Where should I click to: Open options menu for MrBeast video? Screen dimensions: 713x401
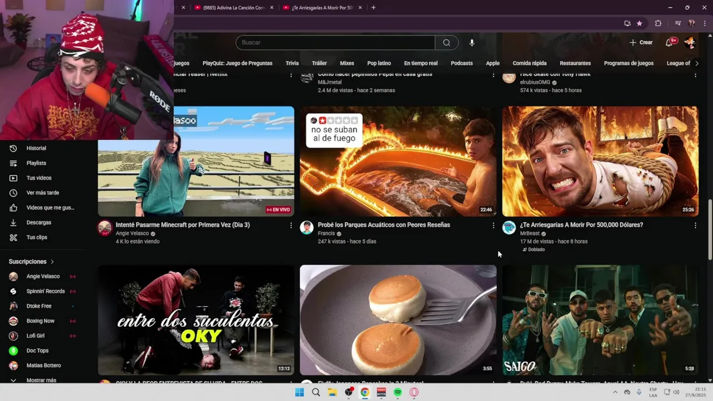(x=695, y=226)
